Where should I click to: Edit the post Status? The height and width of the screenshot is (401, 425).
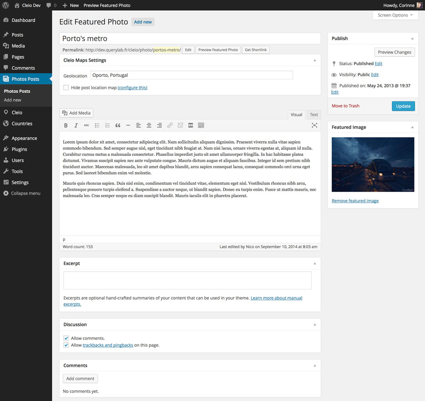[x=378, y=64]
